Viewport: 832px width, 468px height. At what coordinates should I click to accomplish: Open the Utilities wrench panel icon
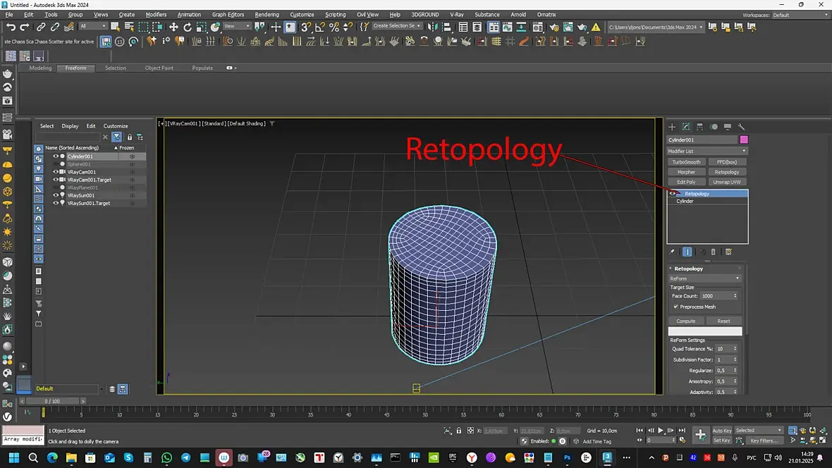741,127
